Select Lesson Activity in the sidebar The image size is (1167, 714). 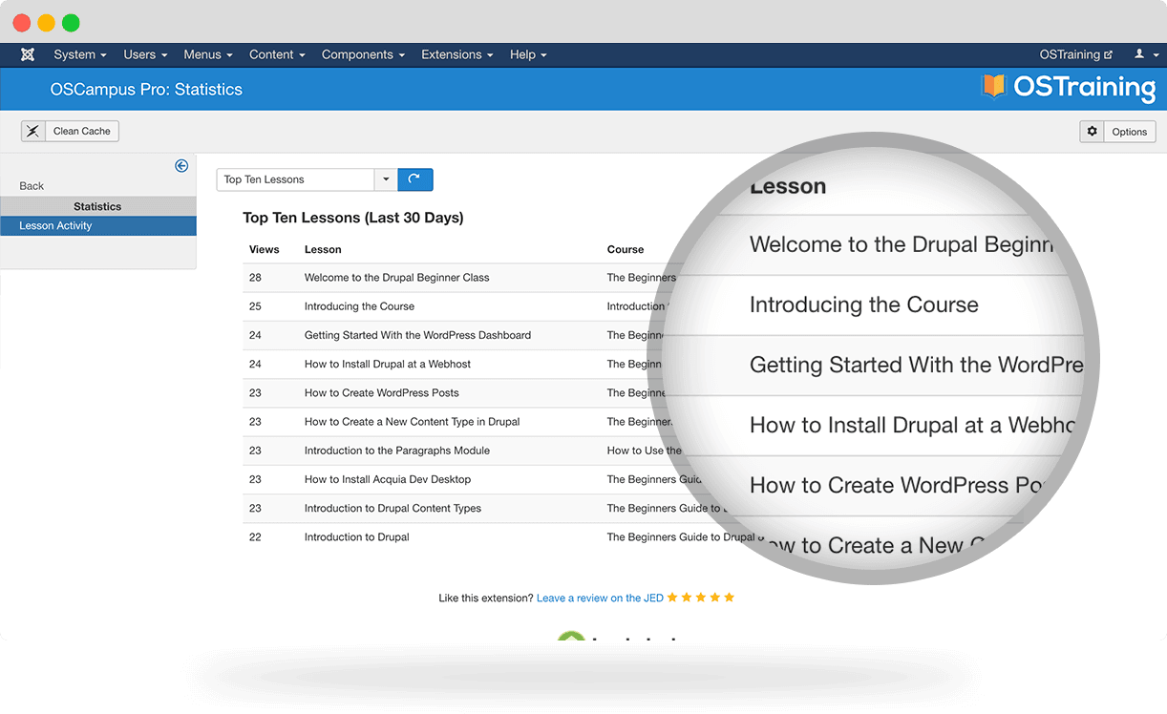point(97,225)
